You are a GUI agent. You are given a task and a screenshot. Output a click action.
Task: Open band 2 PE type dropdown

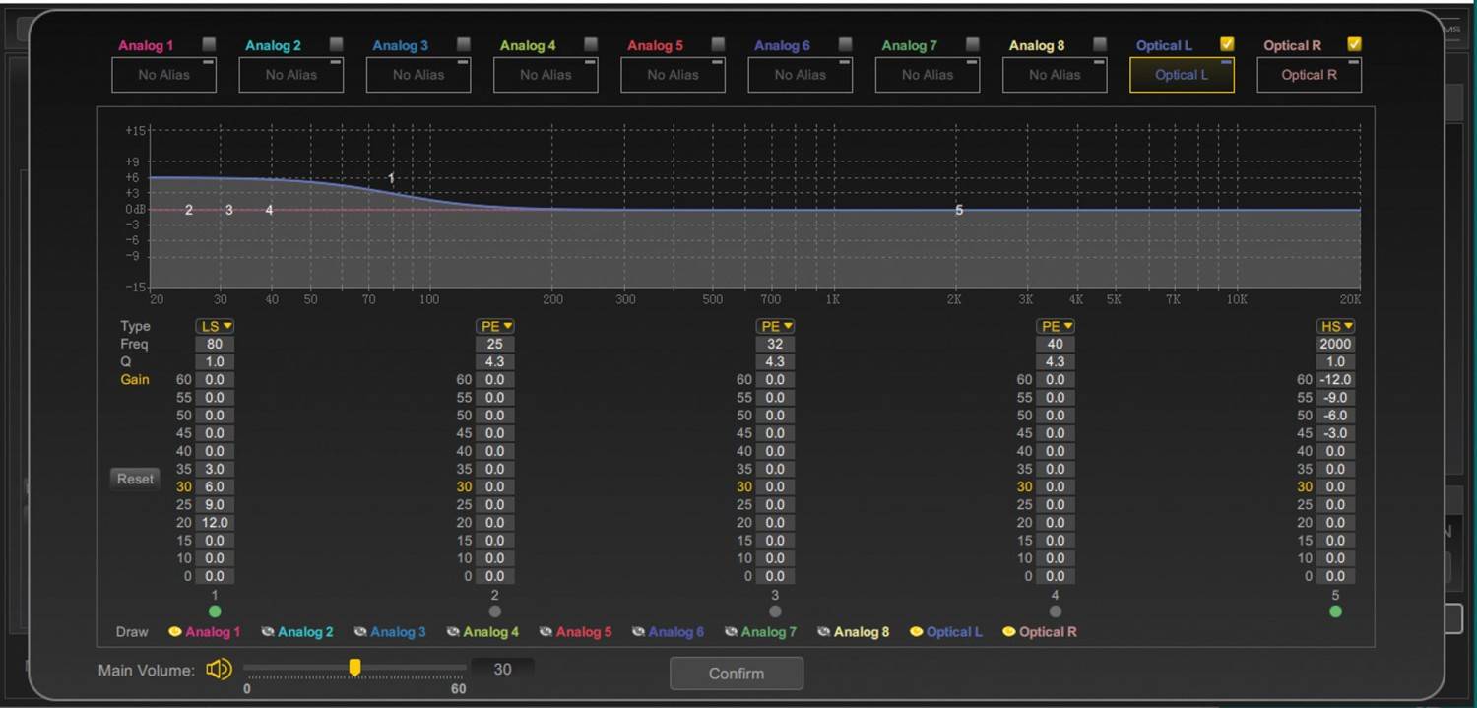494,326
